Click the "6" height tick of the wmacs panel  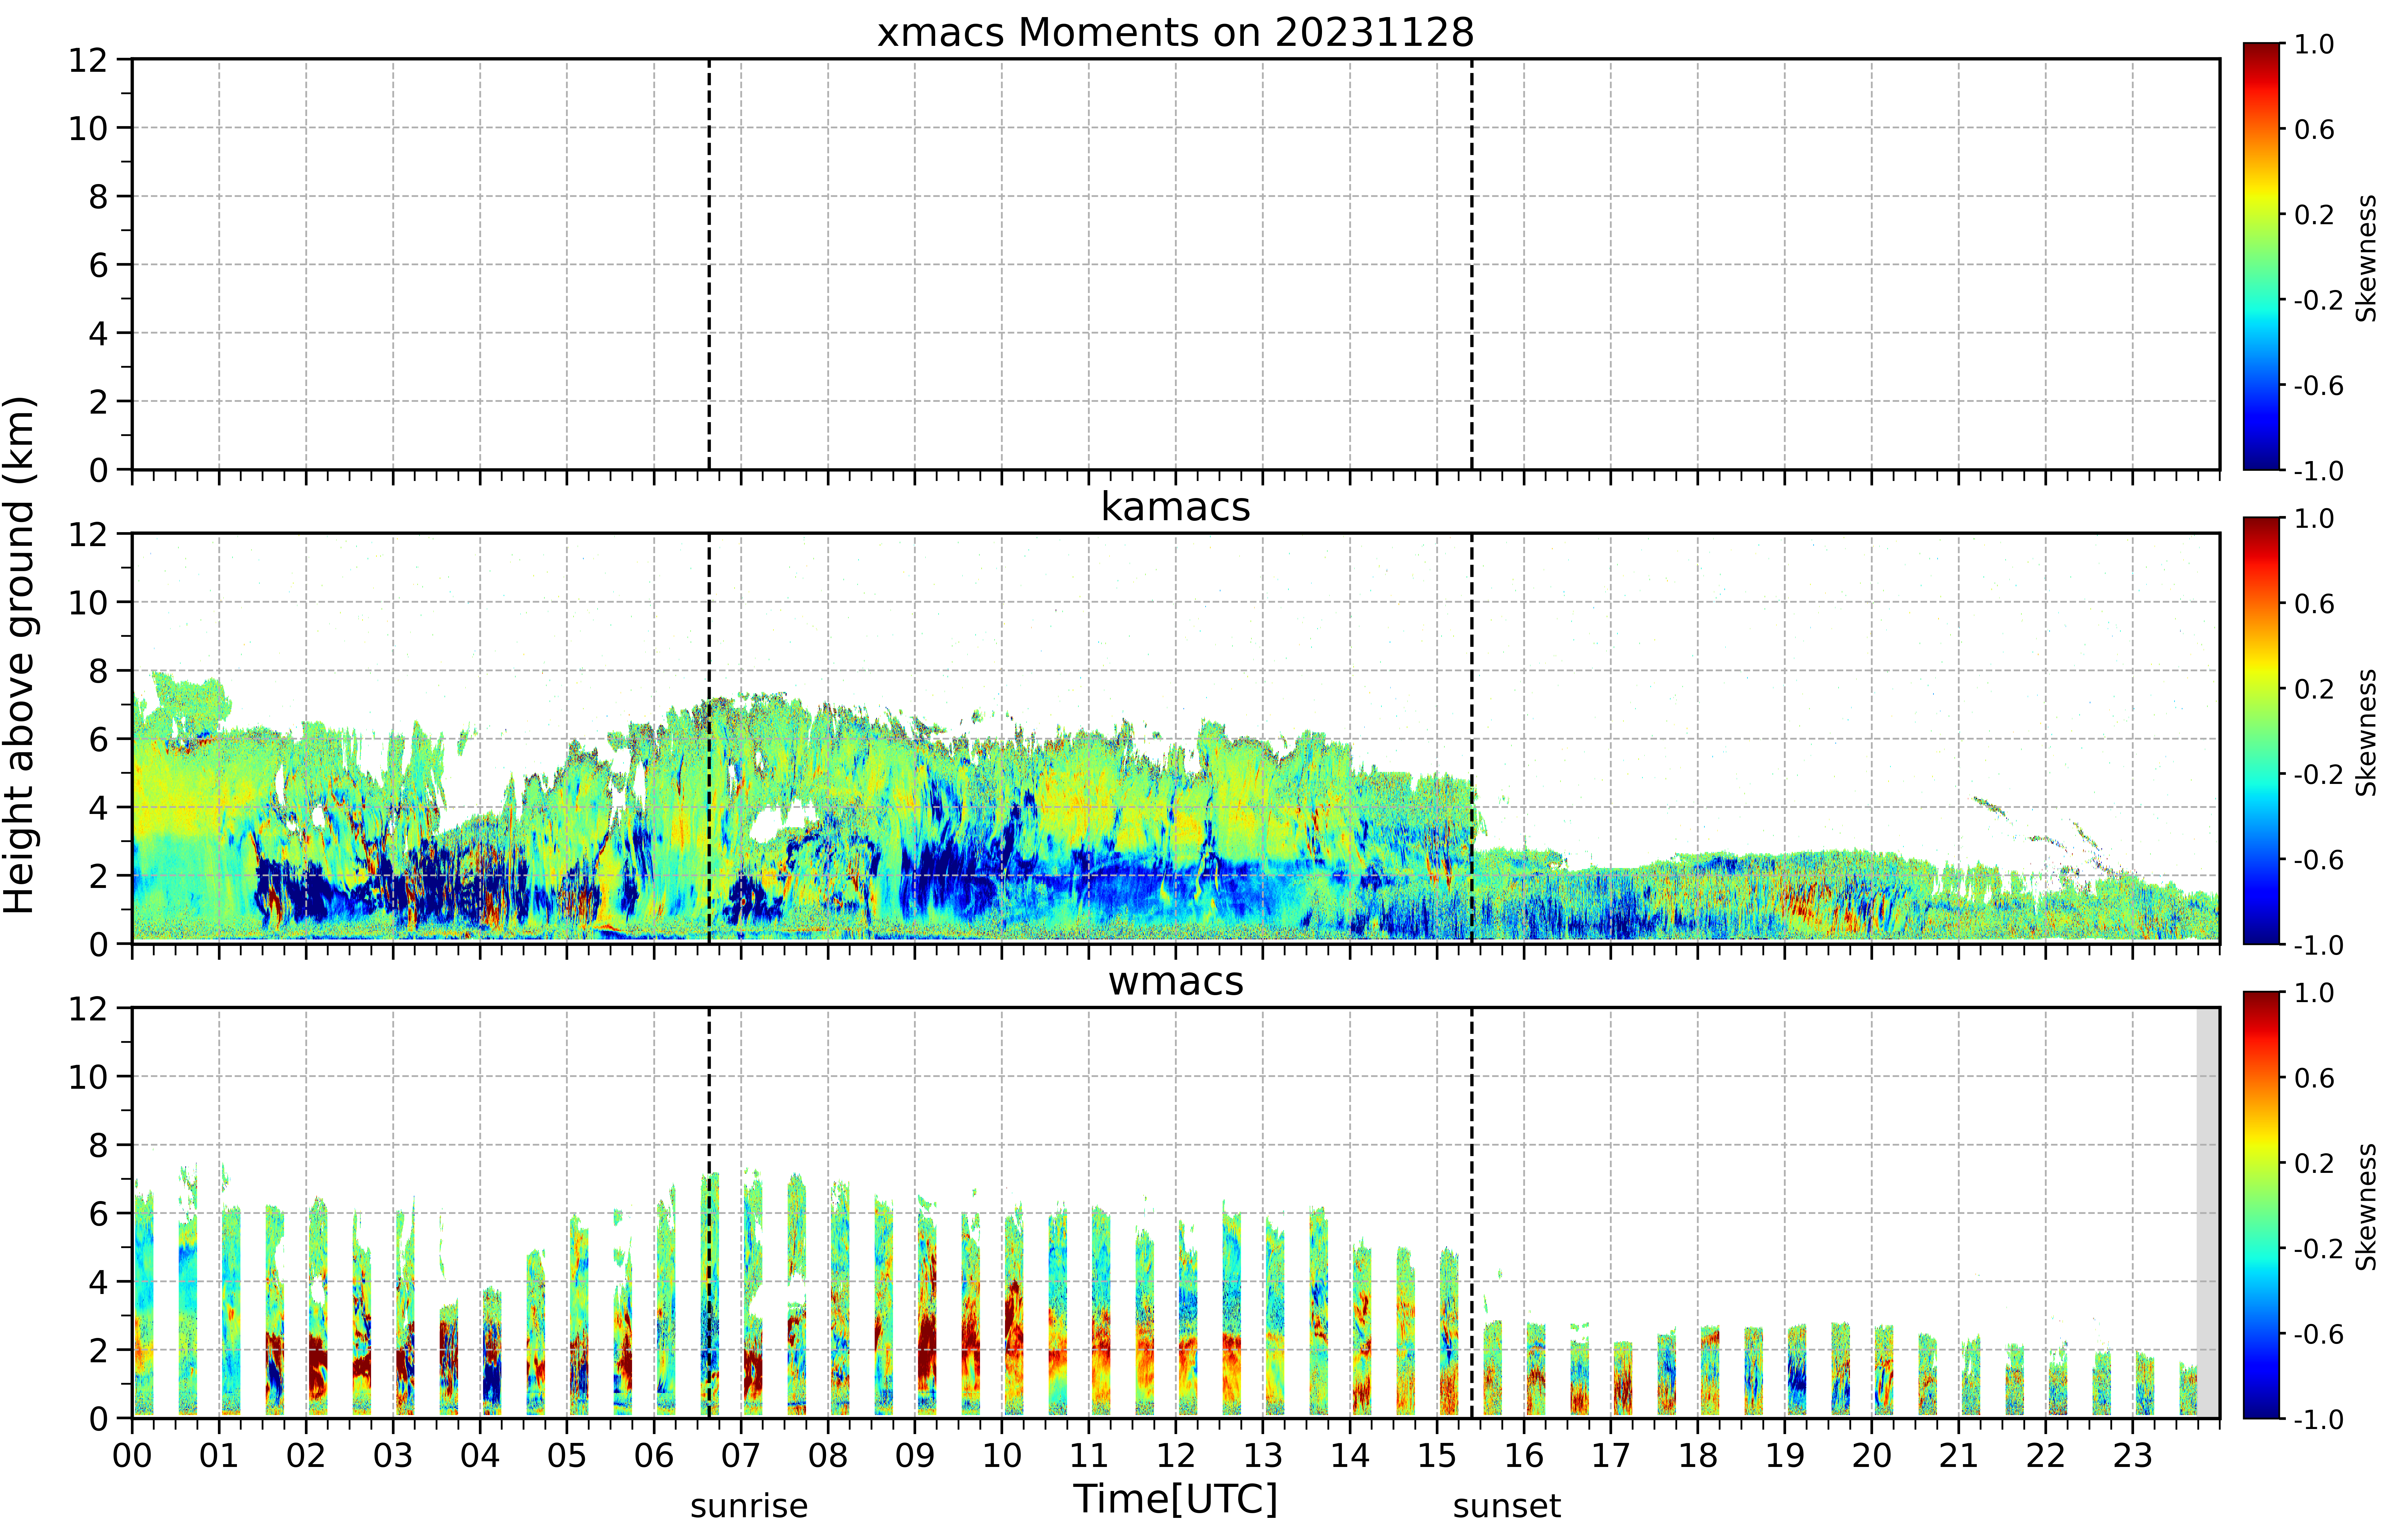[98, 1214]
